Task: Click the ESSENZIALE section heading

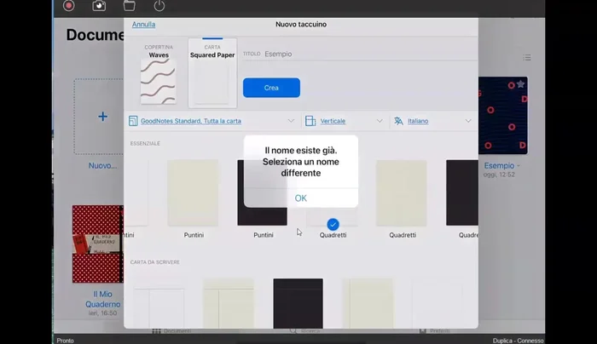Action: pos(145,143)
